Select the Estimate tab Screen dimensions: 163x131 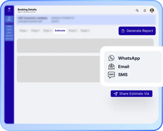[60, 31]
